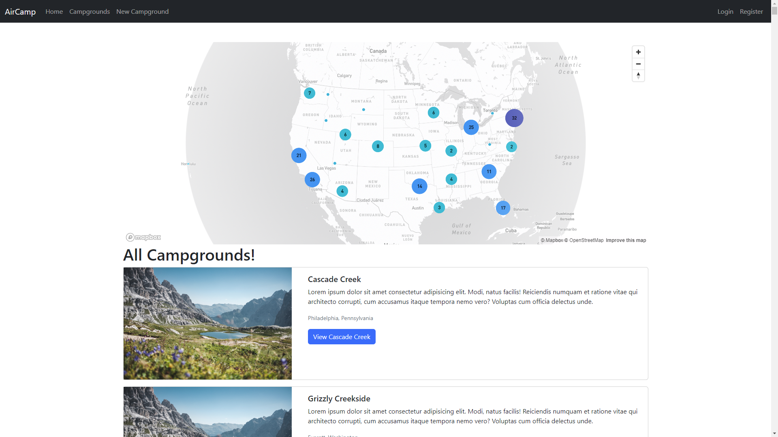Click the page scrollbar down arrow
778x437 pixels.
(x=774, y=433)
